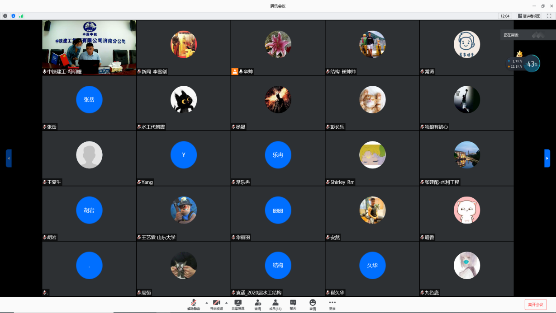Click the 43% floating performance indicator
This screenshot has height=313, width=556.
click(x=532, y=64)
